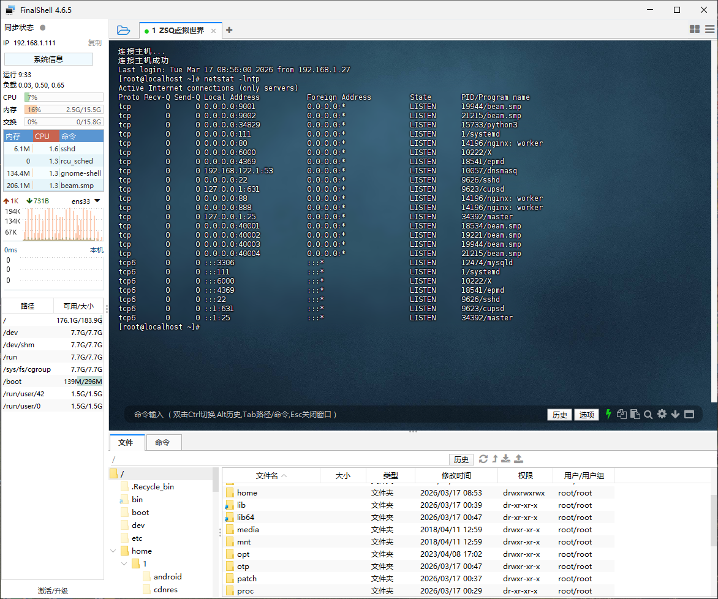
Task: Collapse the home folder in tree
Action: tap(113, 551)
